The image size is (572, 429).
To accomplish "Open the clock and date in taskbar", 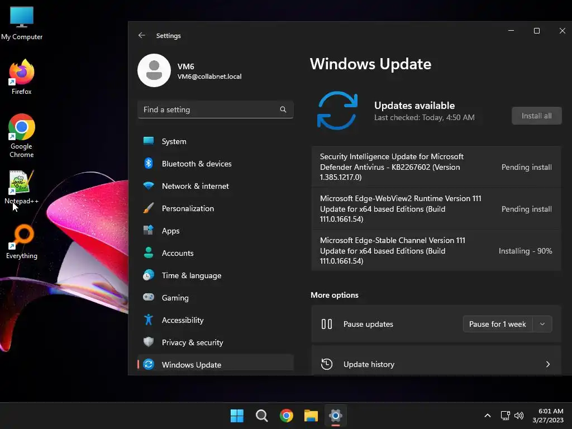I will pyautogui.click(x=548, y=416).
